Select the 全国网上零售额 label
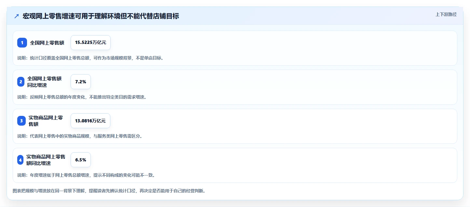The image size is (470, 207). [x=47, y=43]
